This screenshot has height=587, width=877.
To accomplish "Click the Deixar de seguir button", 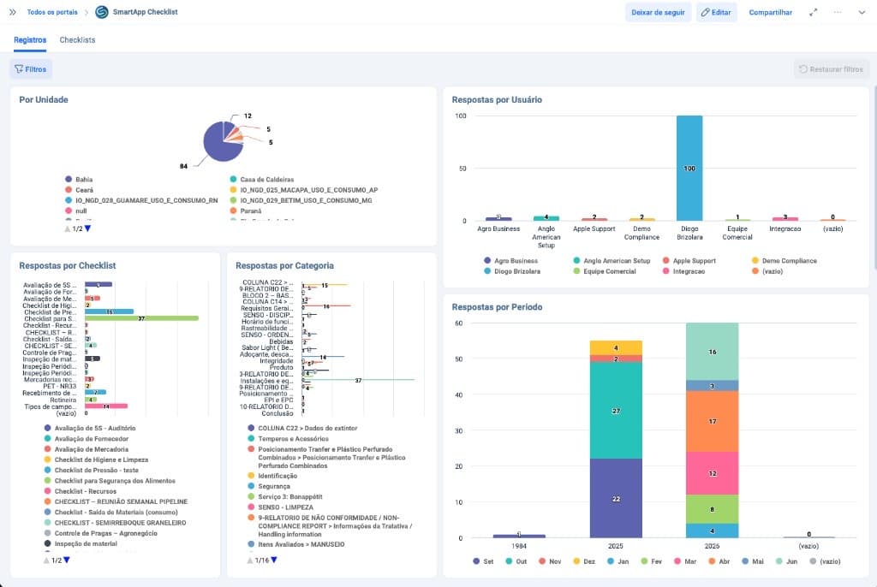I will click(658, 12).
